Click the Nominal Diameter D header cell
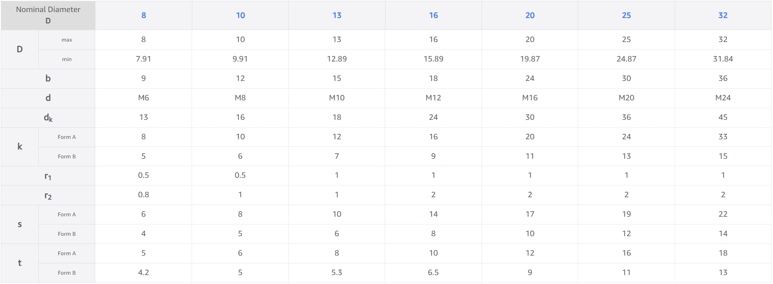 (48, 15)
